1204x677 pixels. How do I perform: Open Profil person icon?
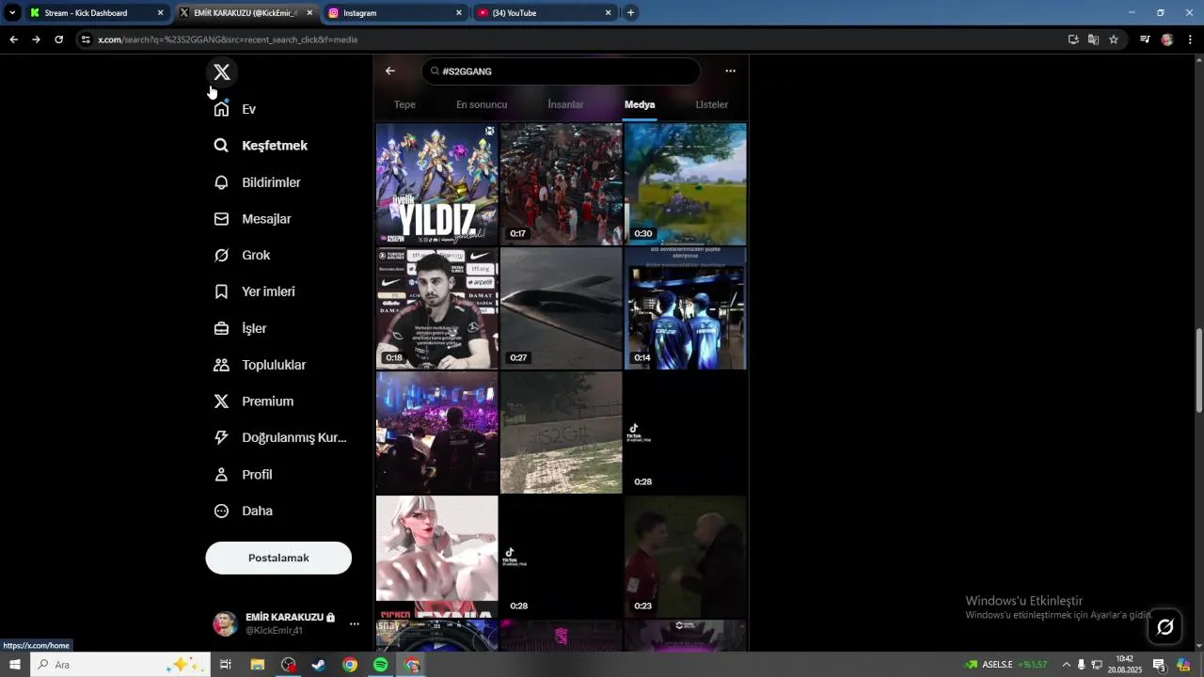(221, 474)
